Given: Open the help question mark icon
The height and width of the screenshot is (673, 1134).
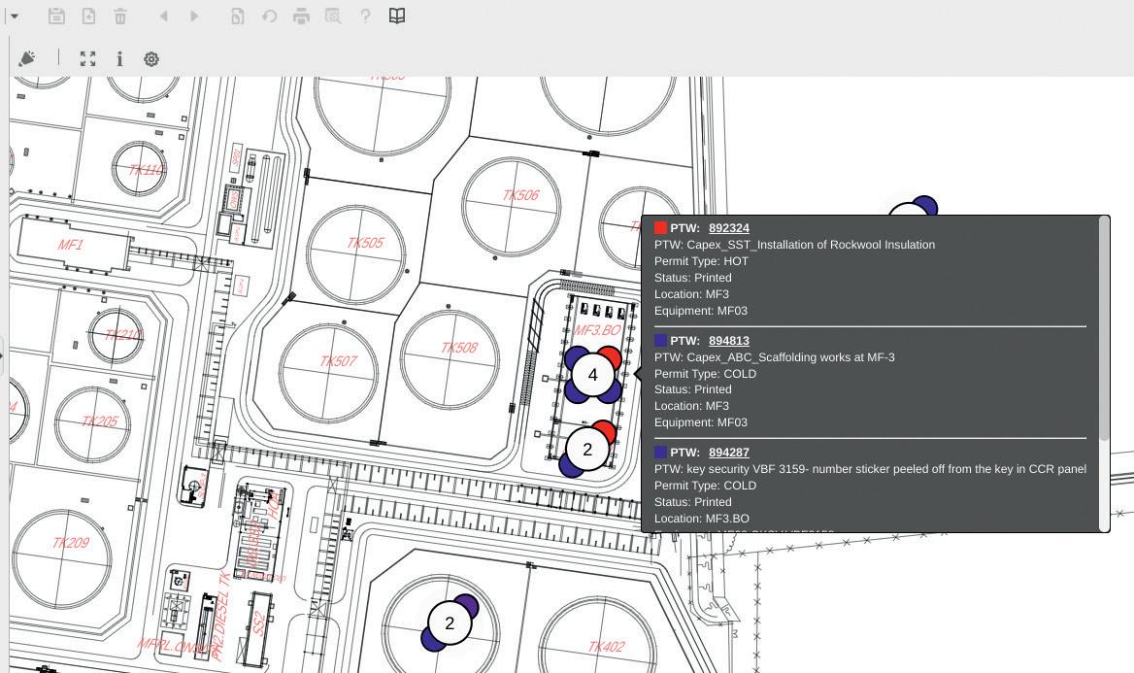Looking at the screenshot, I should pyautogui.click(x=365, y=17).
